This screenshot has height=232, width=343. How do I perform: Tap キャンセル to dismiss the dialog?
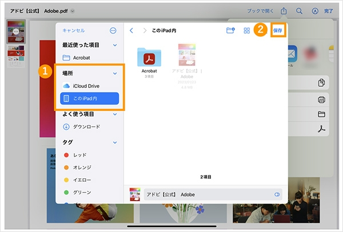pyautogui.click(x=74, y=30)
